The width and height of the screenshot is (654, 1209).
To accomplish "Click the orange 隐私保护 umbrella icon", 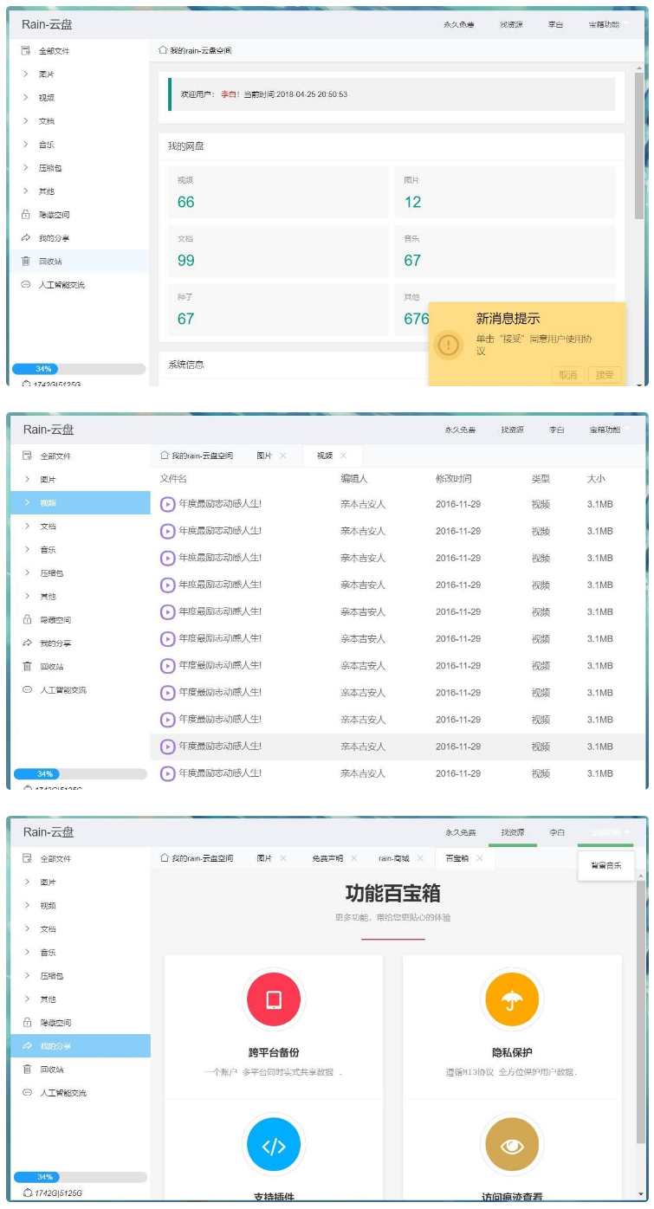I will 512,1000.
